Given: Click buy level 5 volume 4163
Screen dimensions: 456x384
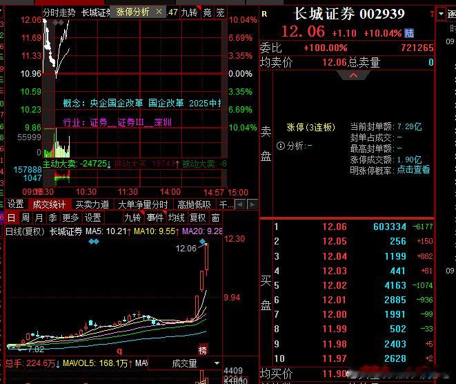Looking at the screenshot, I should pyautogui.click(x=395, y=285).
